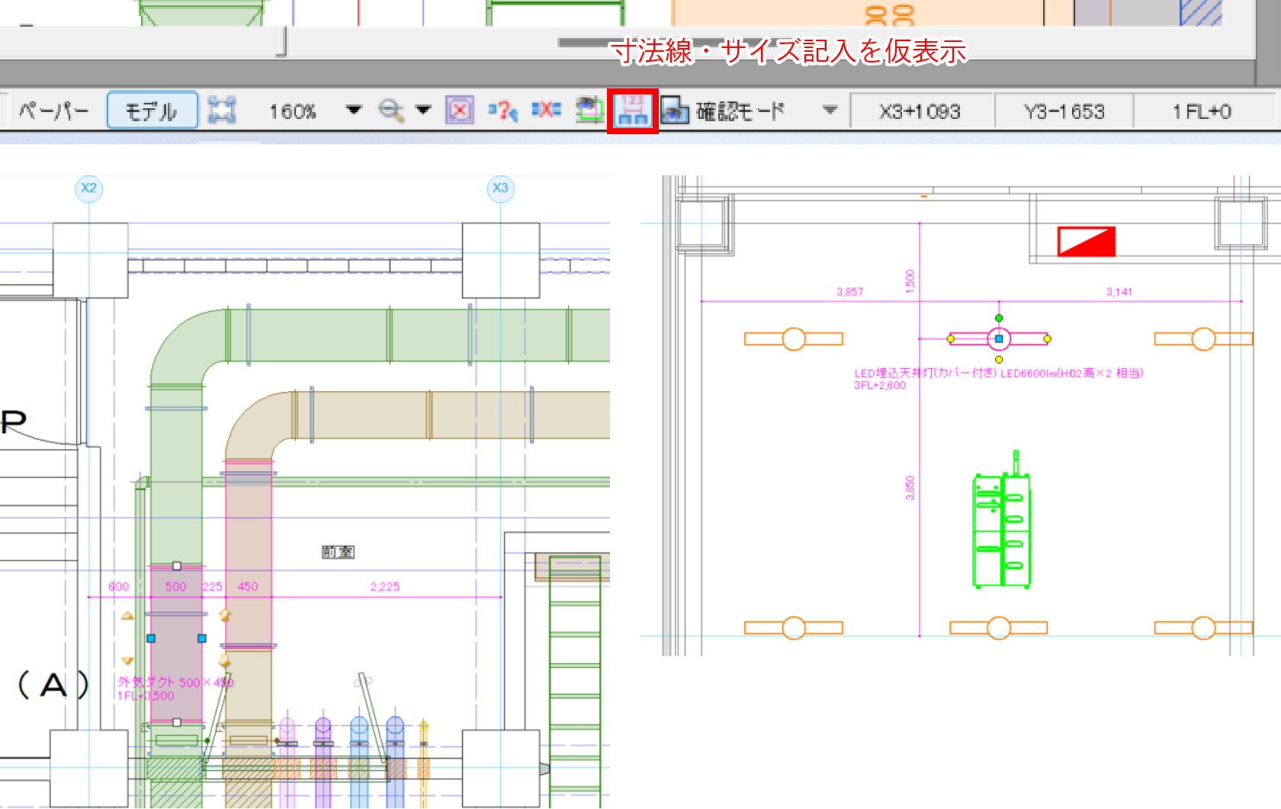Viewport: 1281px width, 809px height.
Task: Click the 確認モード mode icon
Action: pyautogui.click(x=675, y=111)
